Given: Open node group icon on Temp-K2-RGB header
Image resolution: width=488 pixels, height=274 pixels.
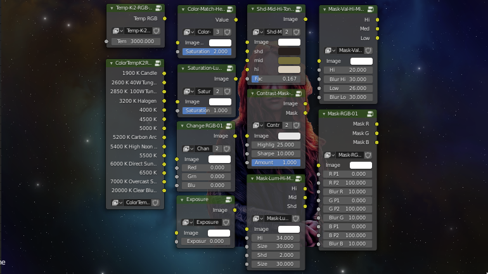Looking at the screenshot, I should [x=158, y=8].
